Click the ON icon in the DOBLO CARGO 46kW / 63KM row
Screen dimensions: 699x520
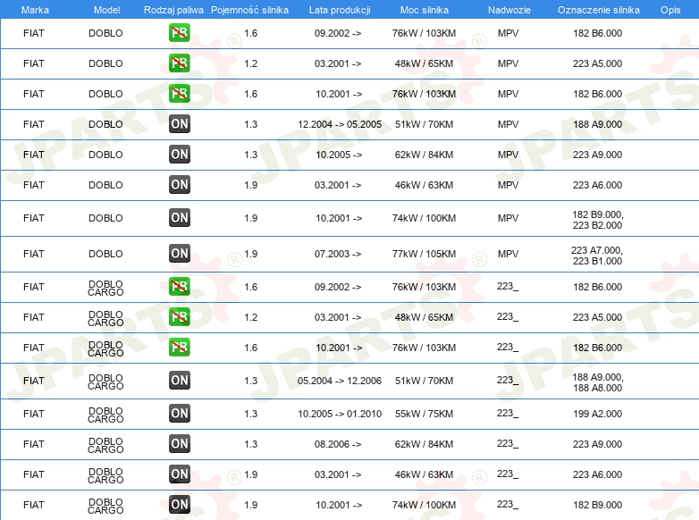click(179, 474)
